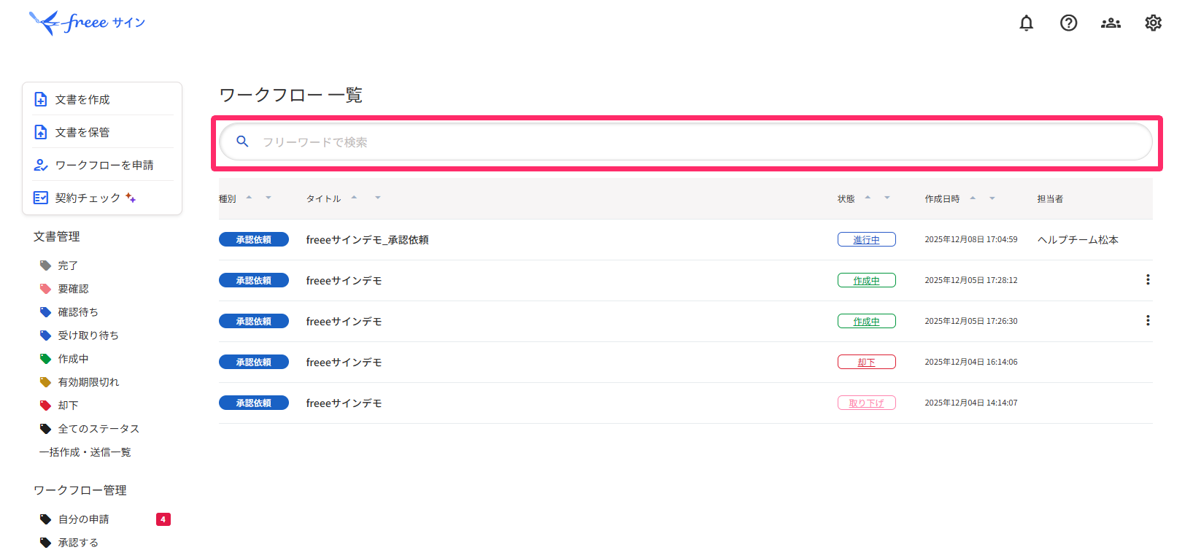1201x558 pixels.
Task: Sort 状態 column ascending
Action: (x=868, y=197)
